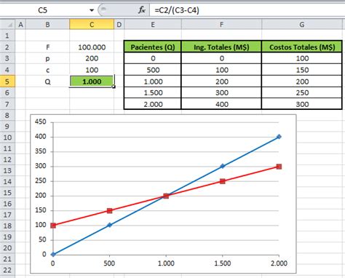Click the Costos Totales (M$) header cell
The image size is (345, 278).
[302, 47]
